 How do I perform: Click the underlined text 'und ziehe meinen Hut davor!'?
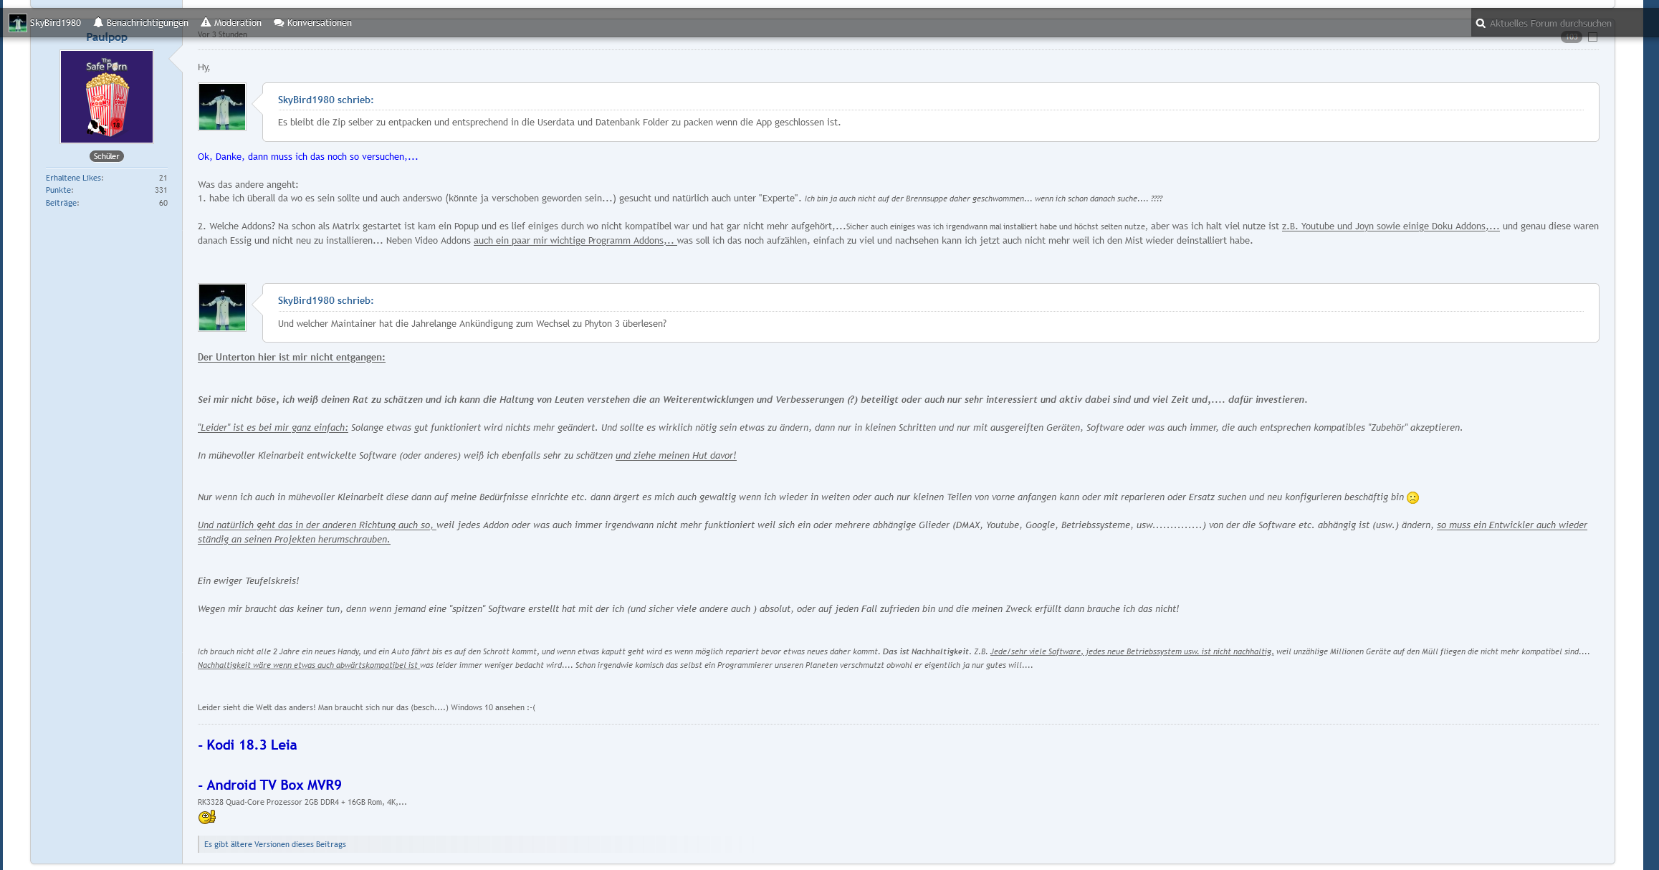click(x=676, y=455)
